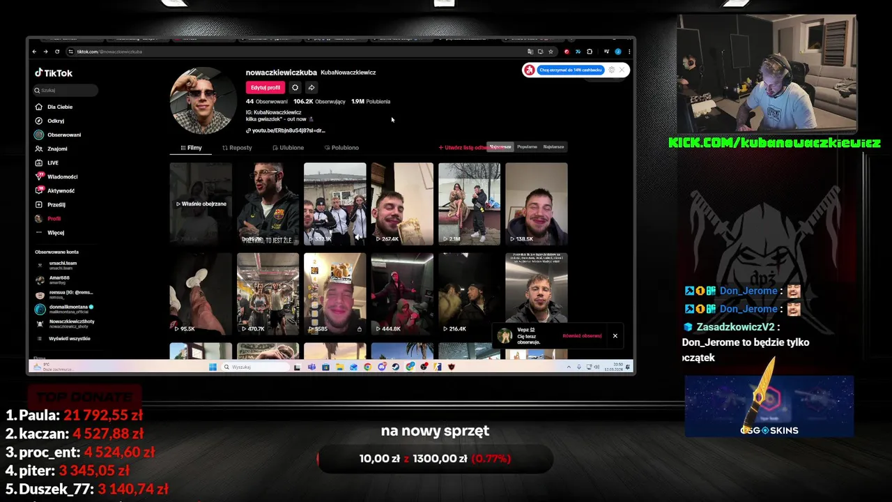Open Steam from the taskbar
The height and width of the screenshot is (502, 892).
tap(396, 367)
